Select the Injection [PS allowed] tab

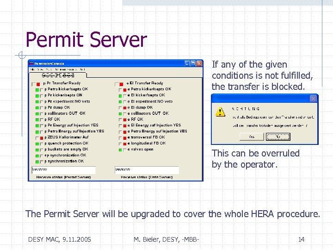(58, 75)
